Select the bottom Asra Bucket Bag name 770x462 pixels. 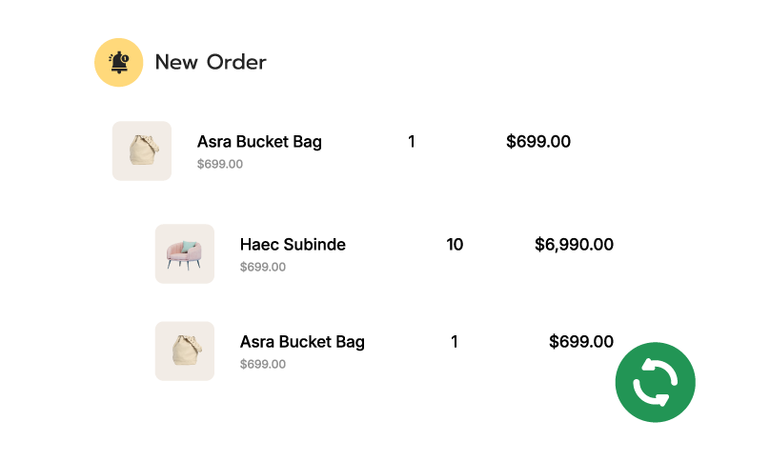tap(302, 342)
